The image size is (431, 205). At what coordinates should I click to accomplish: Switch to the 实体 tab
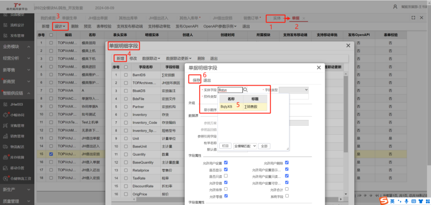click(x=277, y=18)
